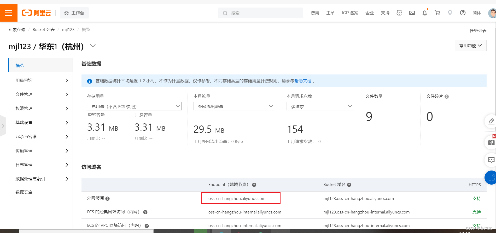Open ICP 备案 in header
496x233 pixels.
point(350,13)
